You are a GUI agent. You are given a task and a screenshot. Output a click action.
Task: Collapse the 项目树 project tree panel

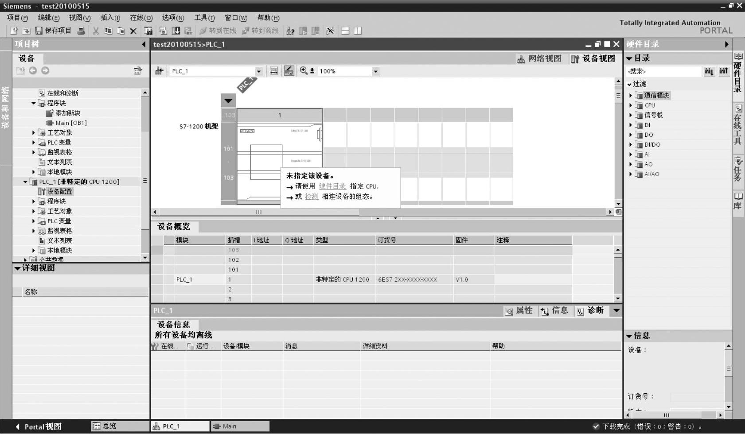click(144, 44)
